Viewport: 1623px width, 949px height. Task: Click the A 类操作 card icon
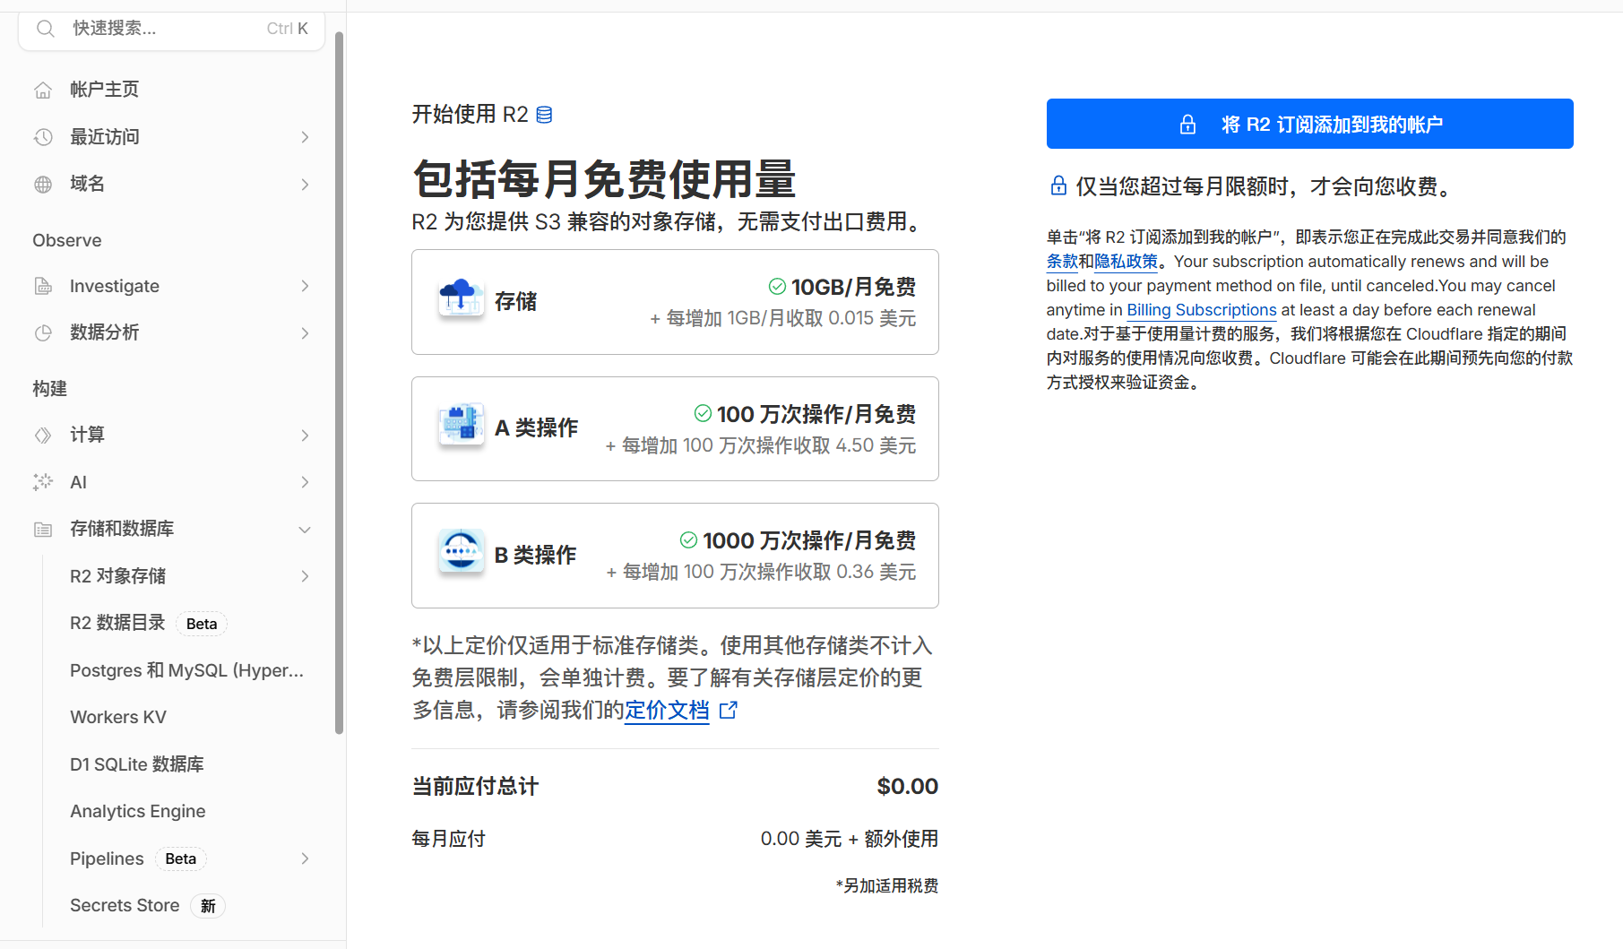(461, 426)
